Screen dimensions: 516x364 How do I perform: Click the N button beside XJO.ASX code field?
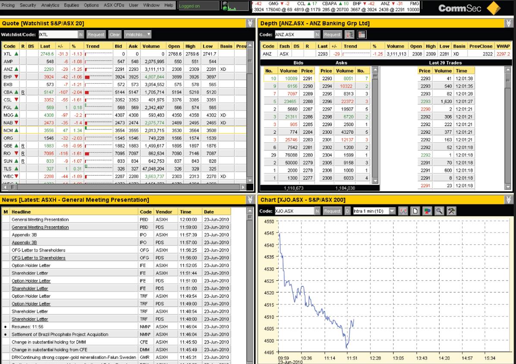(x=317, y=211)
